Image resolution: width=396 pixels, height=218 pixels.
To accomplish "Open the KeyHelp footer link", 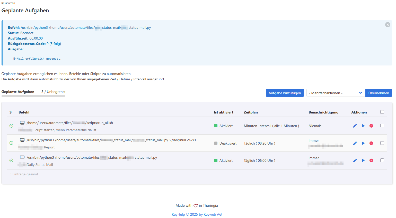I will coord(178,214).
